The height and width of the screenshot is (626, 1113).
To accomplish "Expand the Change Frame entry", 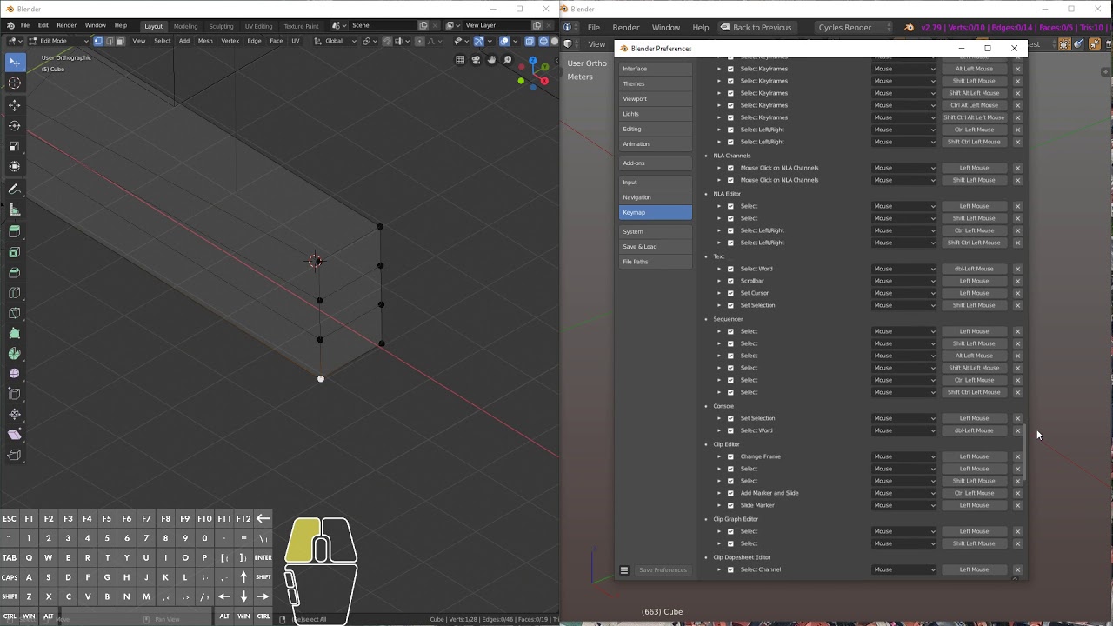I will click(719, 456).
